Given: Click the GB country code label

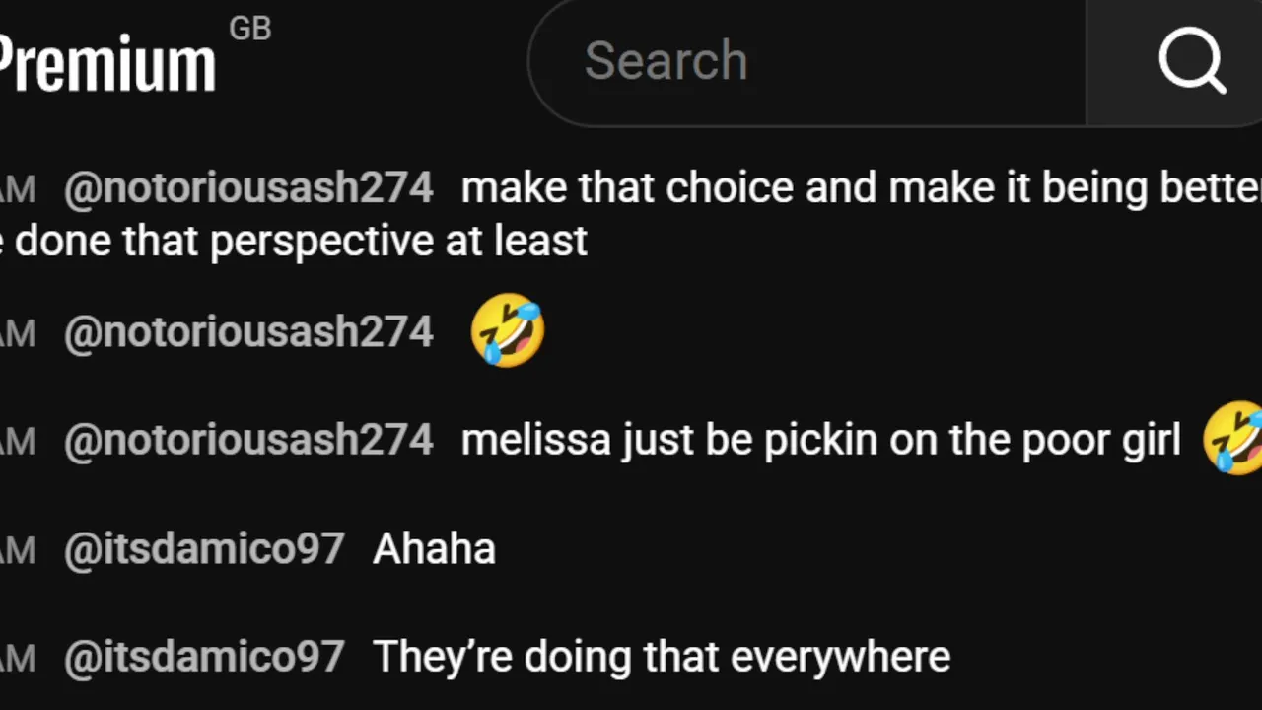Looking at the screenshot, I should [x=249, y=30].
